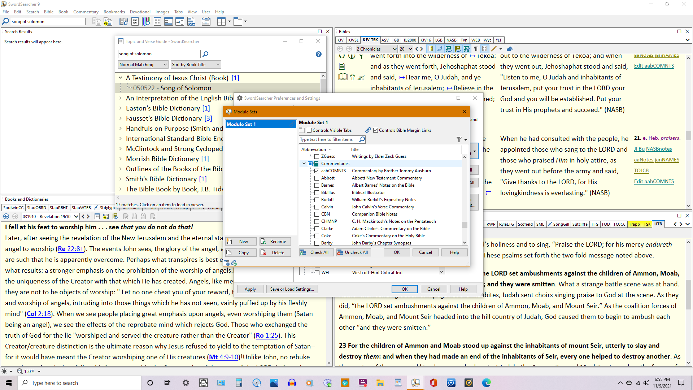This screenshot has height=390, width=693.
Task: Check the ZGuess module checkbox
Action: tap(317, 156)
